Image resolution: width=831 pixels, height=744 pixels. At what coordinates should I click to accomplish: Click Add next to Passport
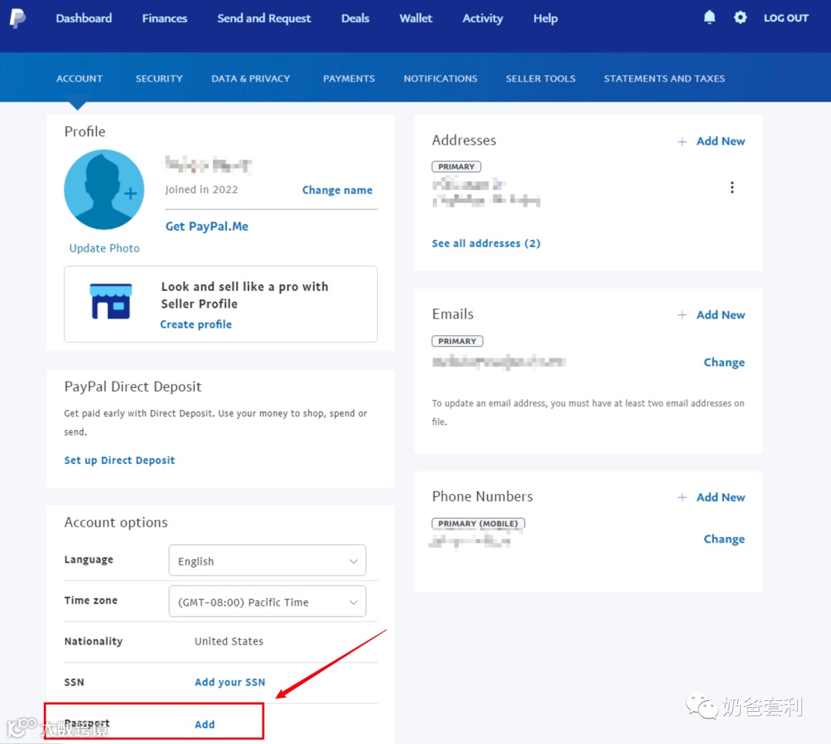pos(204,724)
